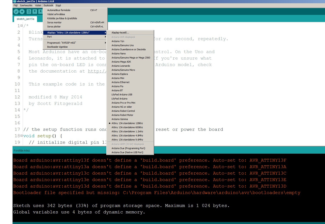Select the Arduino Leonardo board
This screenshot has height=224, width=325.
pyautogui.click(x=130, y=66)
